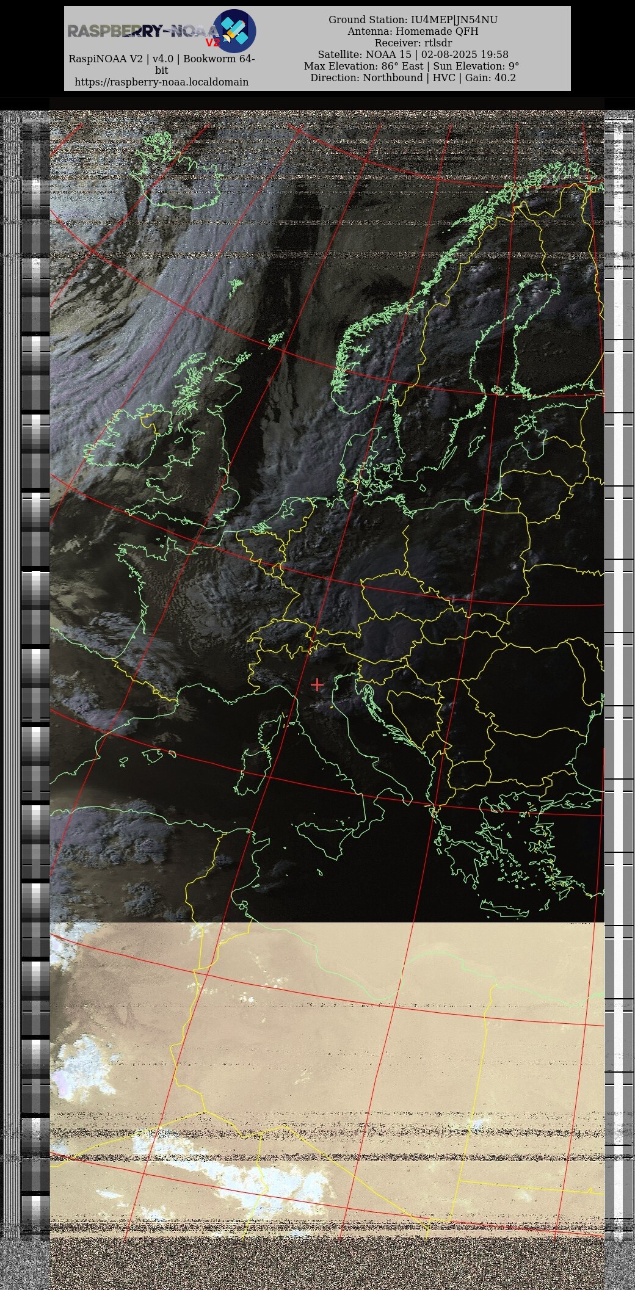The height and width of the screenshot is (1290, 635).
Task: Click the Raspberry-NOAA V2 satellite logo icon
Action: (234, 31)
